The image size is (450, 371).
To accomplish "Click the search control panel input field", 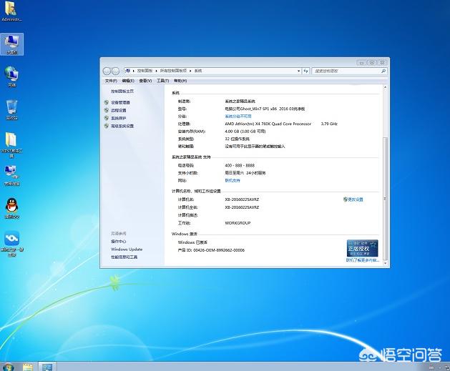I will coord(346,71).
